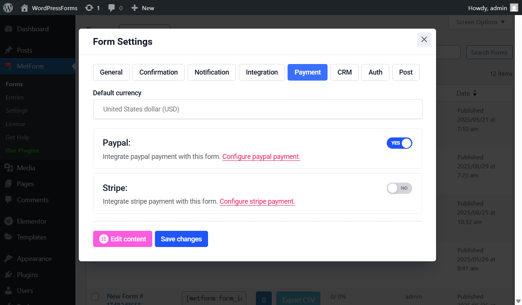Switch to the Notification tab

point(212,72)
